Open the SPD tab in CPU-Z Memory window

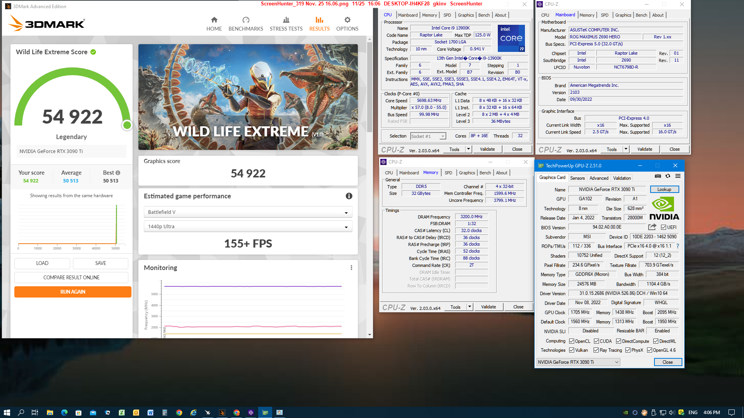448,173
